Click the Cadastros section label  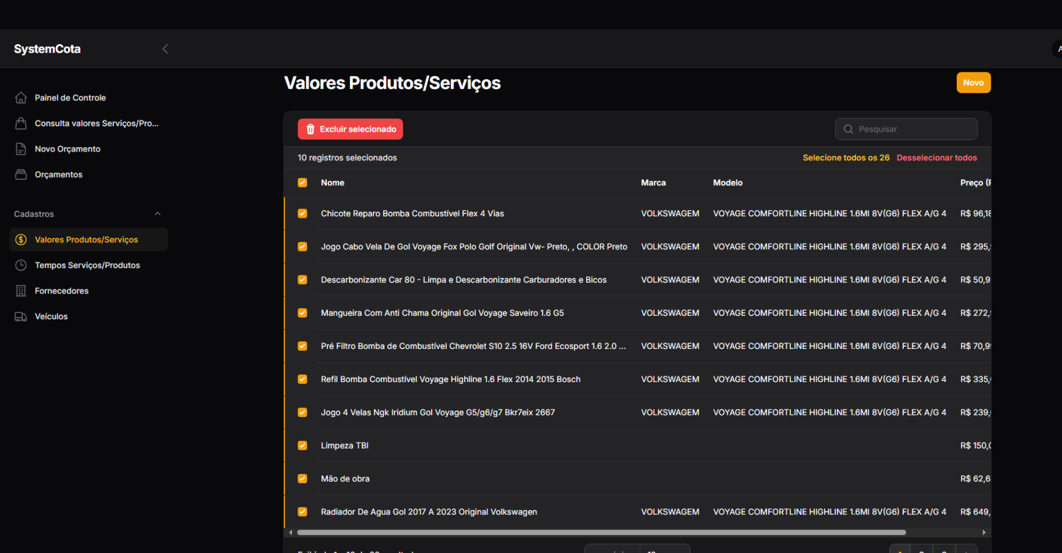click(x=34, y=214)
